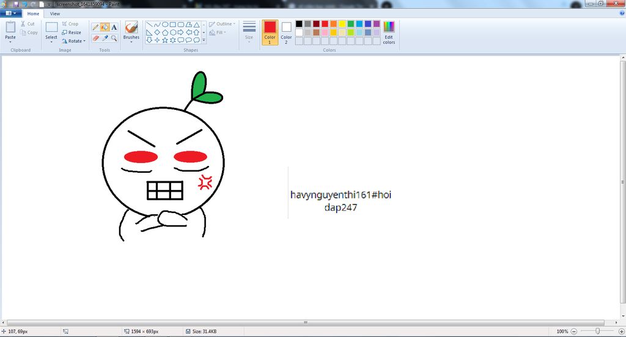Click Save icon in quick access toolbar

17,4
